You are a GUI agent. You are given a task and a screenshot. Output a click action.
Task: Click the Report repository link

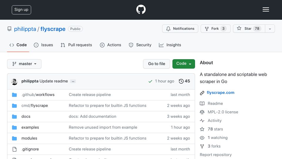[216, 155]
